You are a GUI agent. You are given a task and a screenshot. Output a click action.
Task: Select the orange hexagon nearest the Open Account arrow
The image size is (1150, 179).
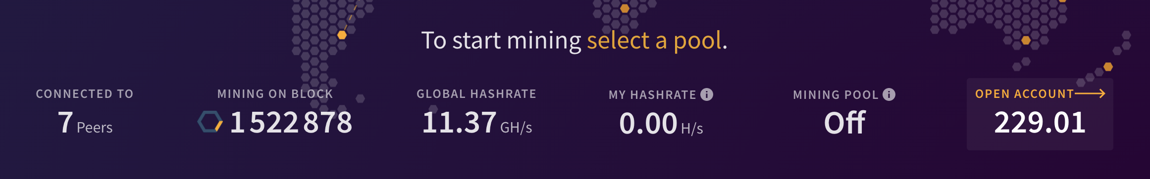click(x=1108, y=67)
